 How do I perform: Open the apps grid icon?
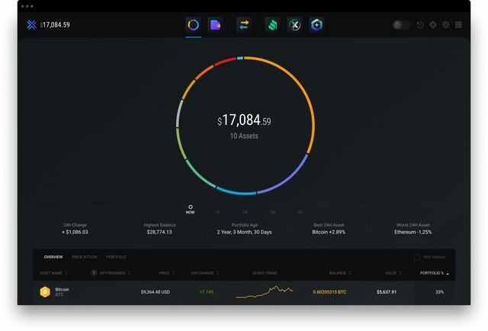[458, 25]
